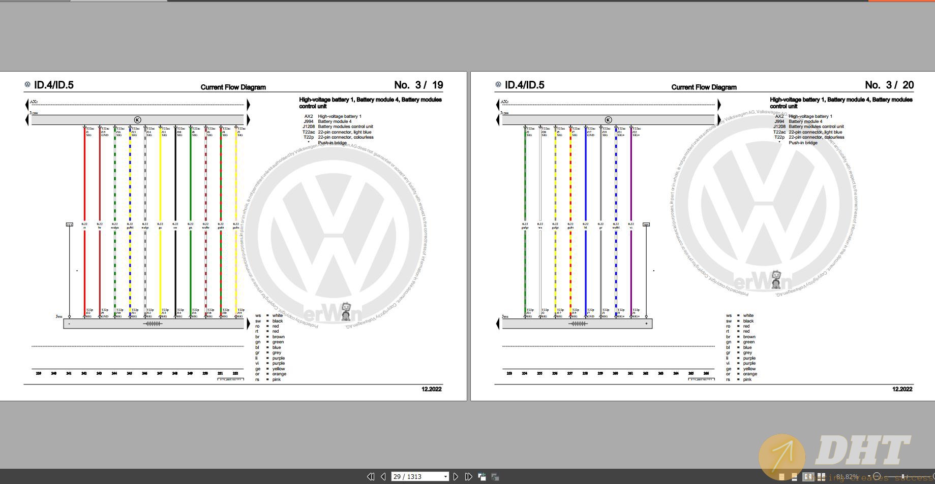Open the zoom percentage dropdown
This screenshot has height=484, width=935.
point(869,476)
